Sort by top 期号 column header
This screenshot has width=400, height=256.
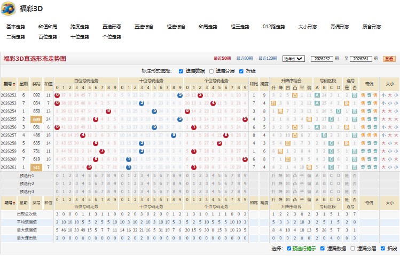tap(9, 84)
